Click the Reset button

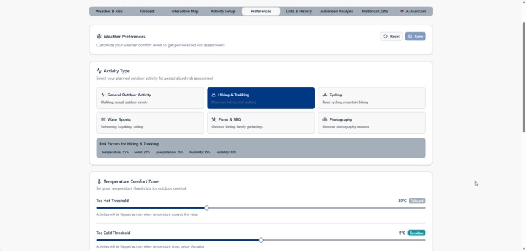(x=391, y=37)
